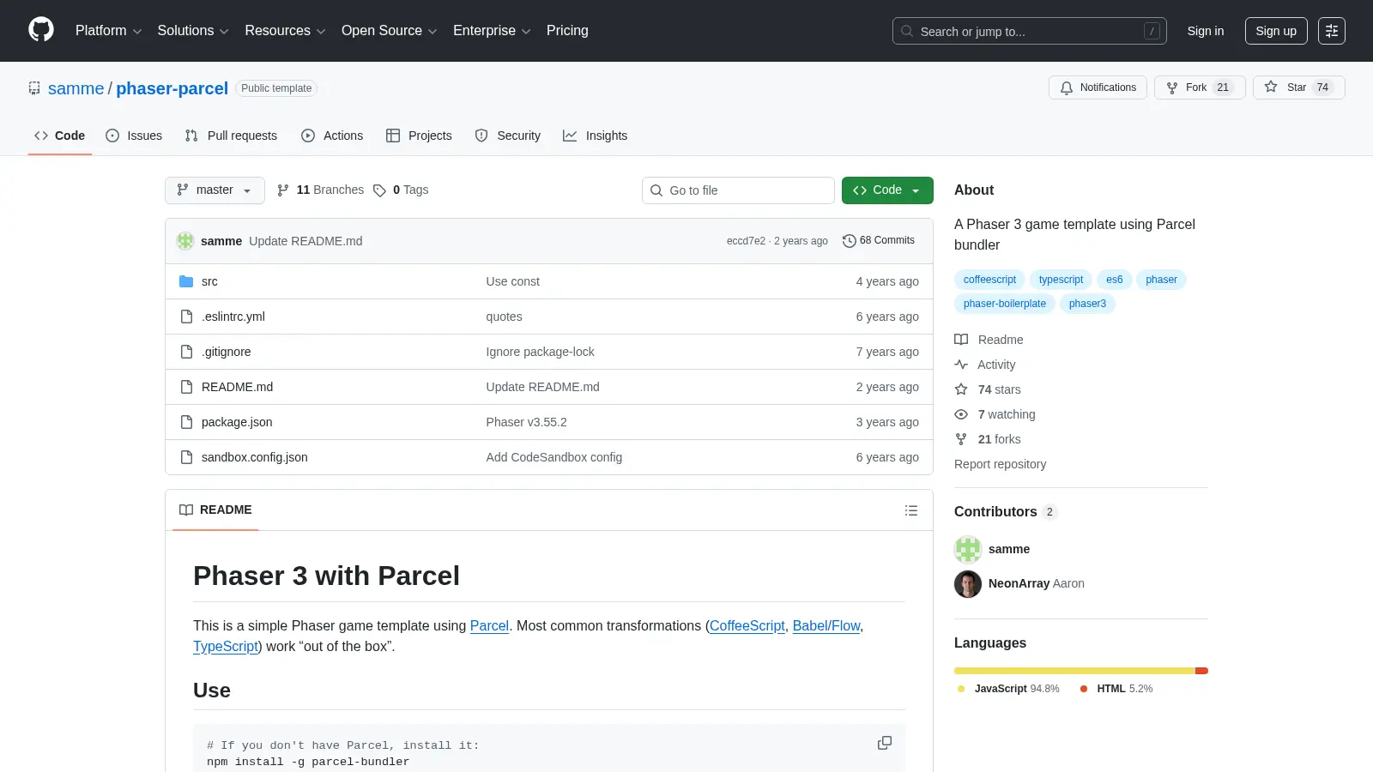Open the eccd7e2 commit hash
The width and height of the screenshot is (1373, 772).
pos(746,241)
